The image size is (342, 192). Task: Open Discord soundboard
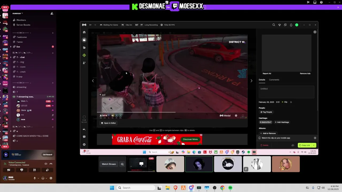click(47, 170)
